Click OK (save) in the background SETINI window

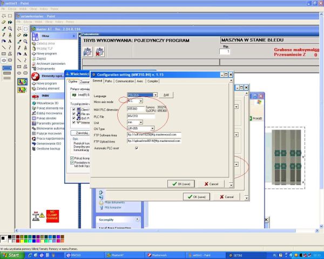[197, 197]
